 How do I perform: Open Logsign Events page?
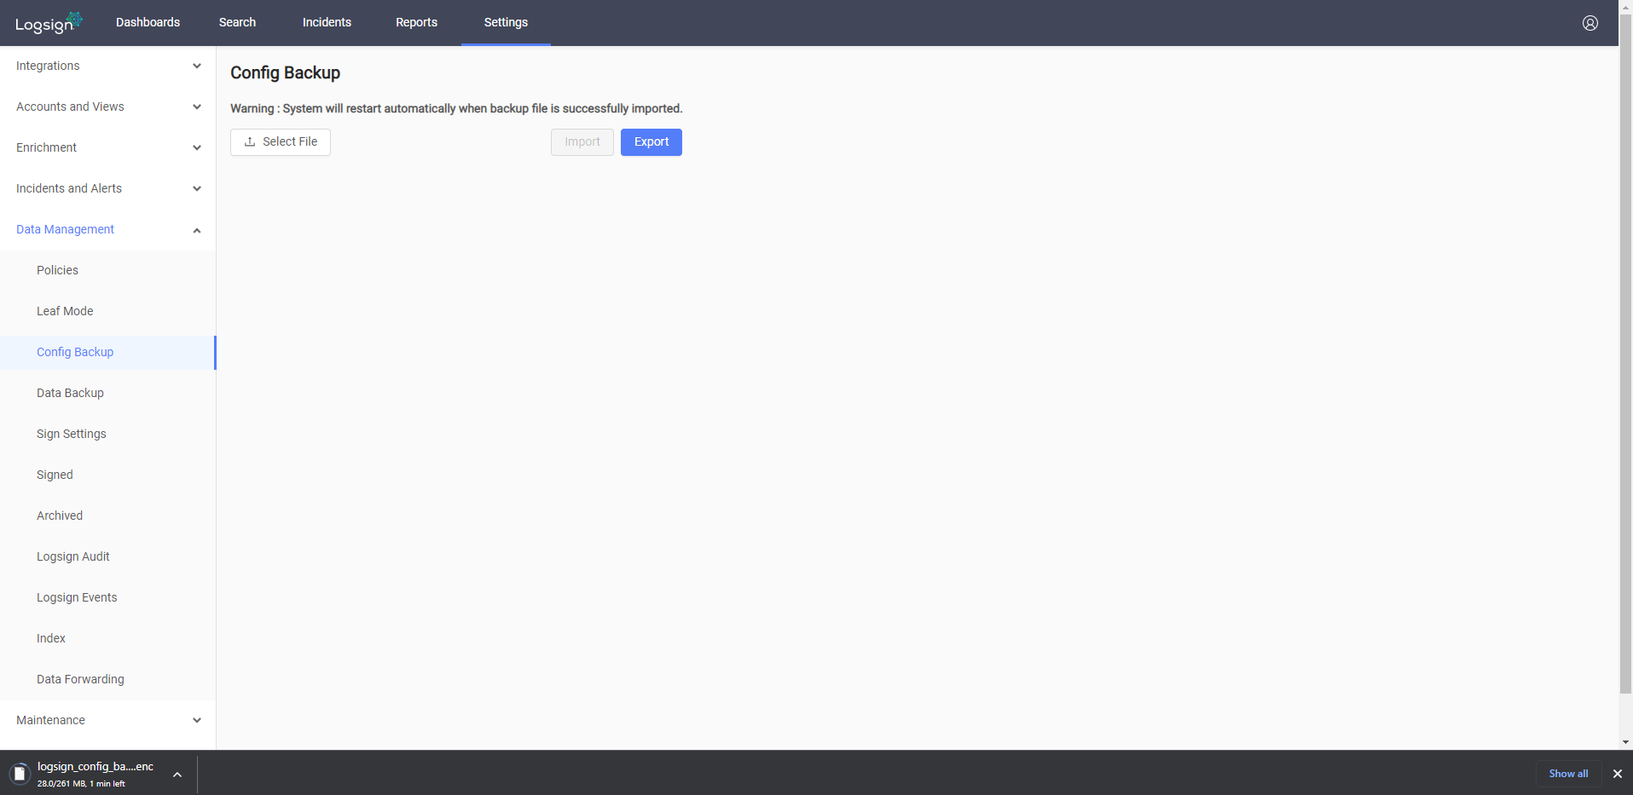[107, 597]
